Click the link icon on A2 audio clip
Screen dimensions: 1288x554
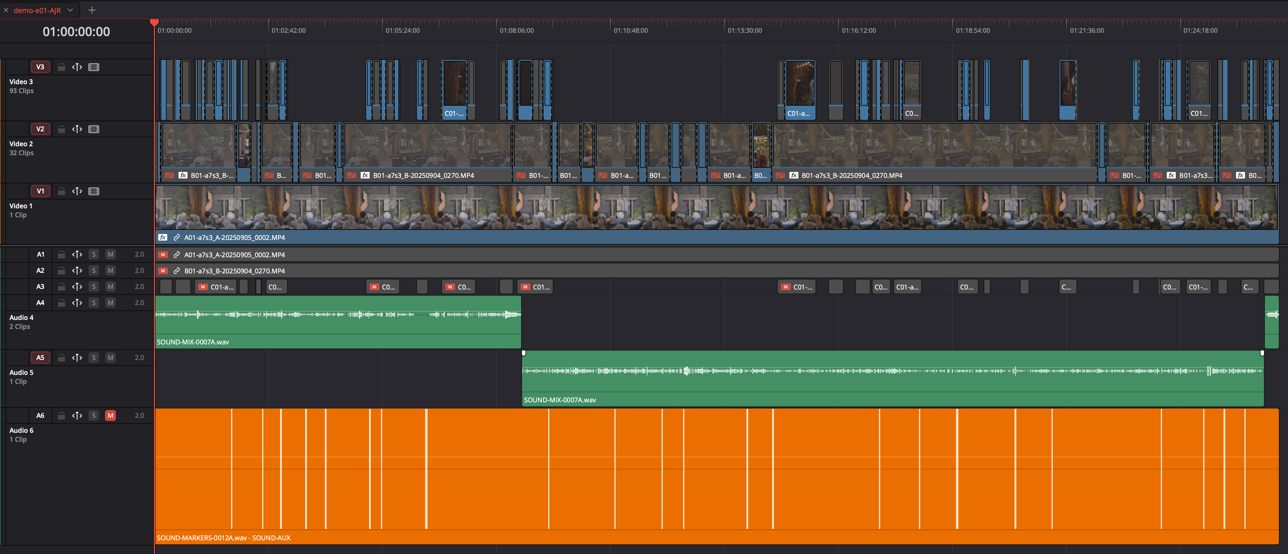176,271
